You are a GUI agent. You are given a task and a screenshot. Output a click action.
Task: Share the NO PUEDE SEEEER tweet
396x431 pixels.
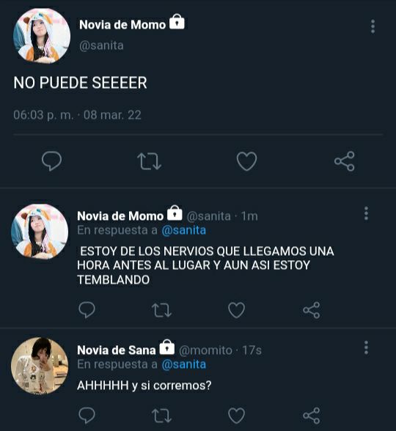pos(345,161)
